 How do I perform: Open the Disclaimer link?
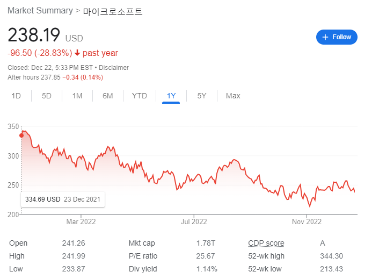click(x=114, y=68)
